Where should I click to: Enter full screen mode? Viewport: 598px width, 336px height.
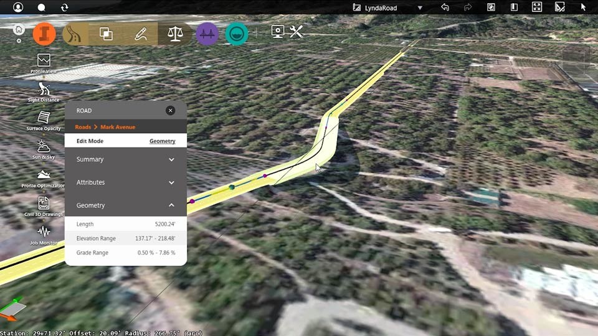click(x=536, y=7)
